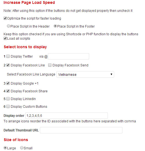Viewport: 145px width, 151px height.
Task: Click the dropdown arrow beside Vietnamese
Action: point(111,74)
